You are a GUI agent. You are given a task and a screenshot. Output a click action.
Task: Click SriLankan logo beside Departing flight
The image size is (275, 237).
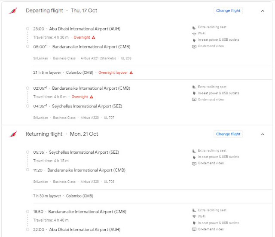(13, 10)
